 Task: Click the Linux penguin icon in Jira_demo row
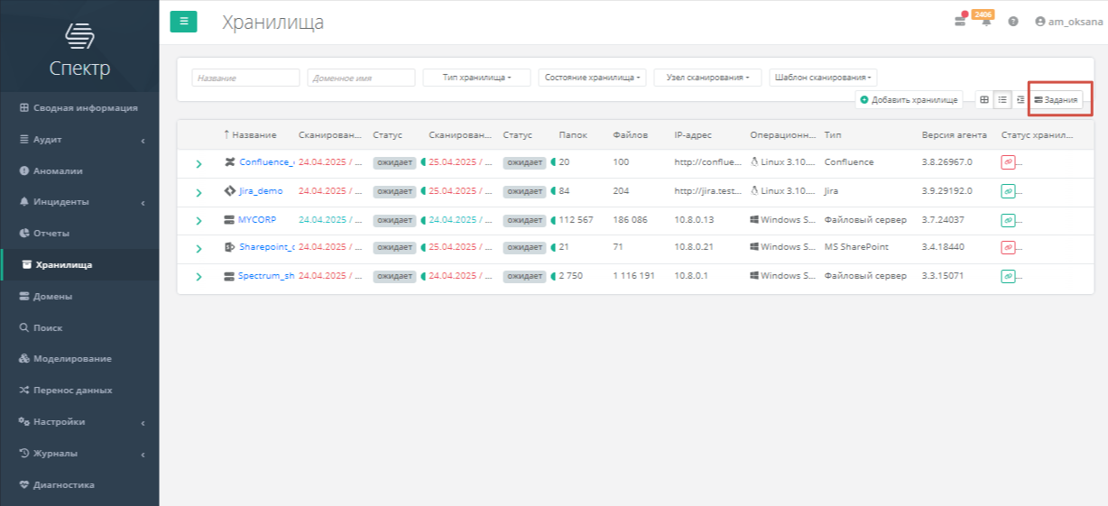(x=755, y=191)
